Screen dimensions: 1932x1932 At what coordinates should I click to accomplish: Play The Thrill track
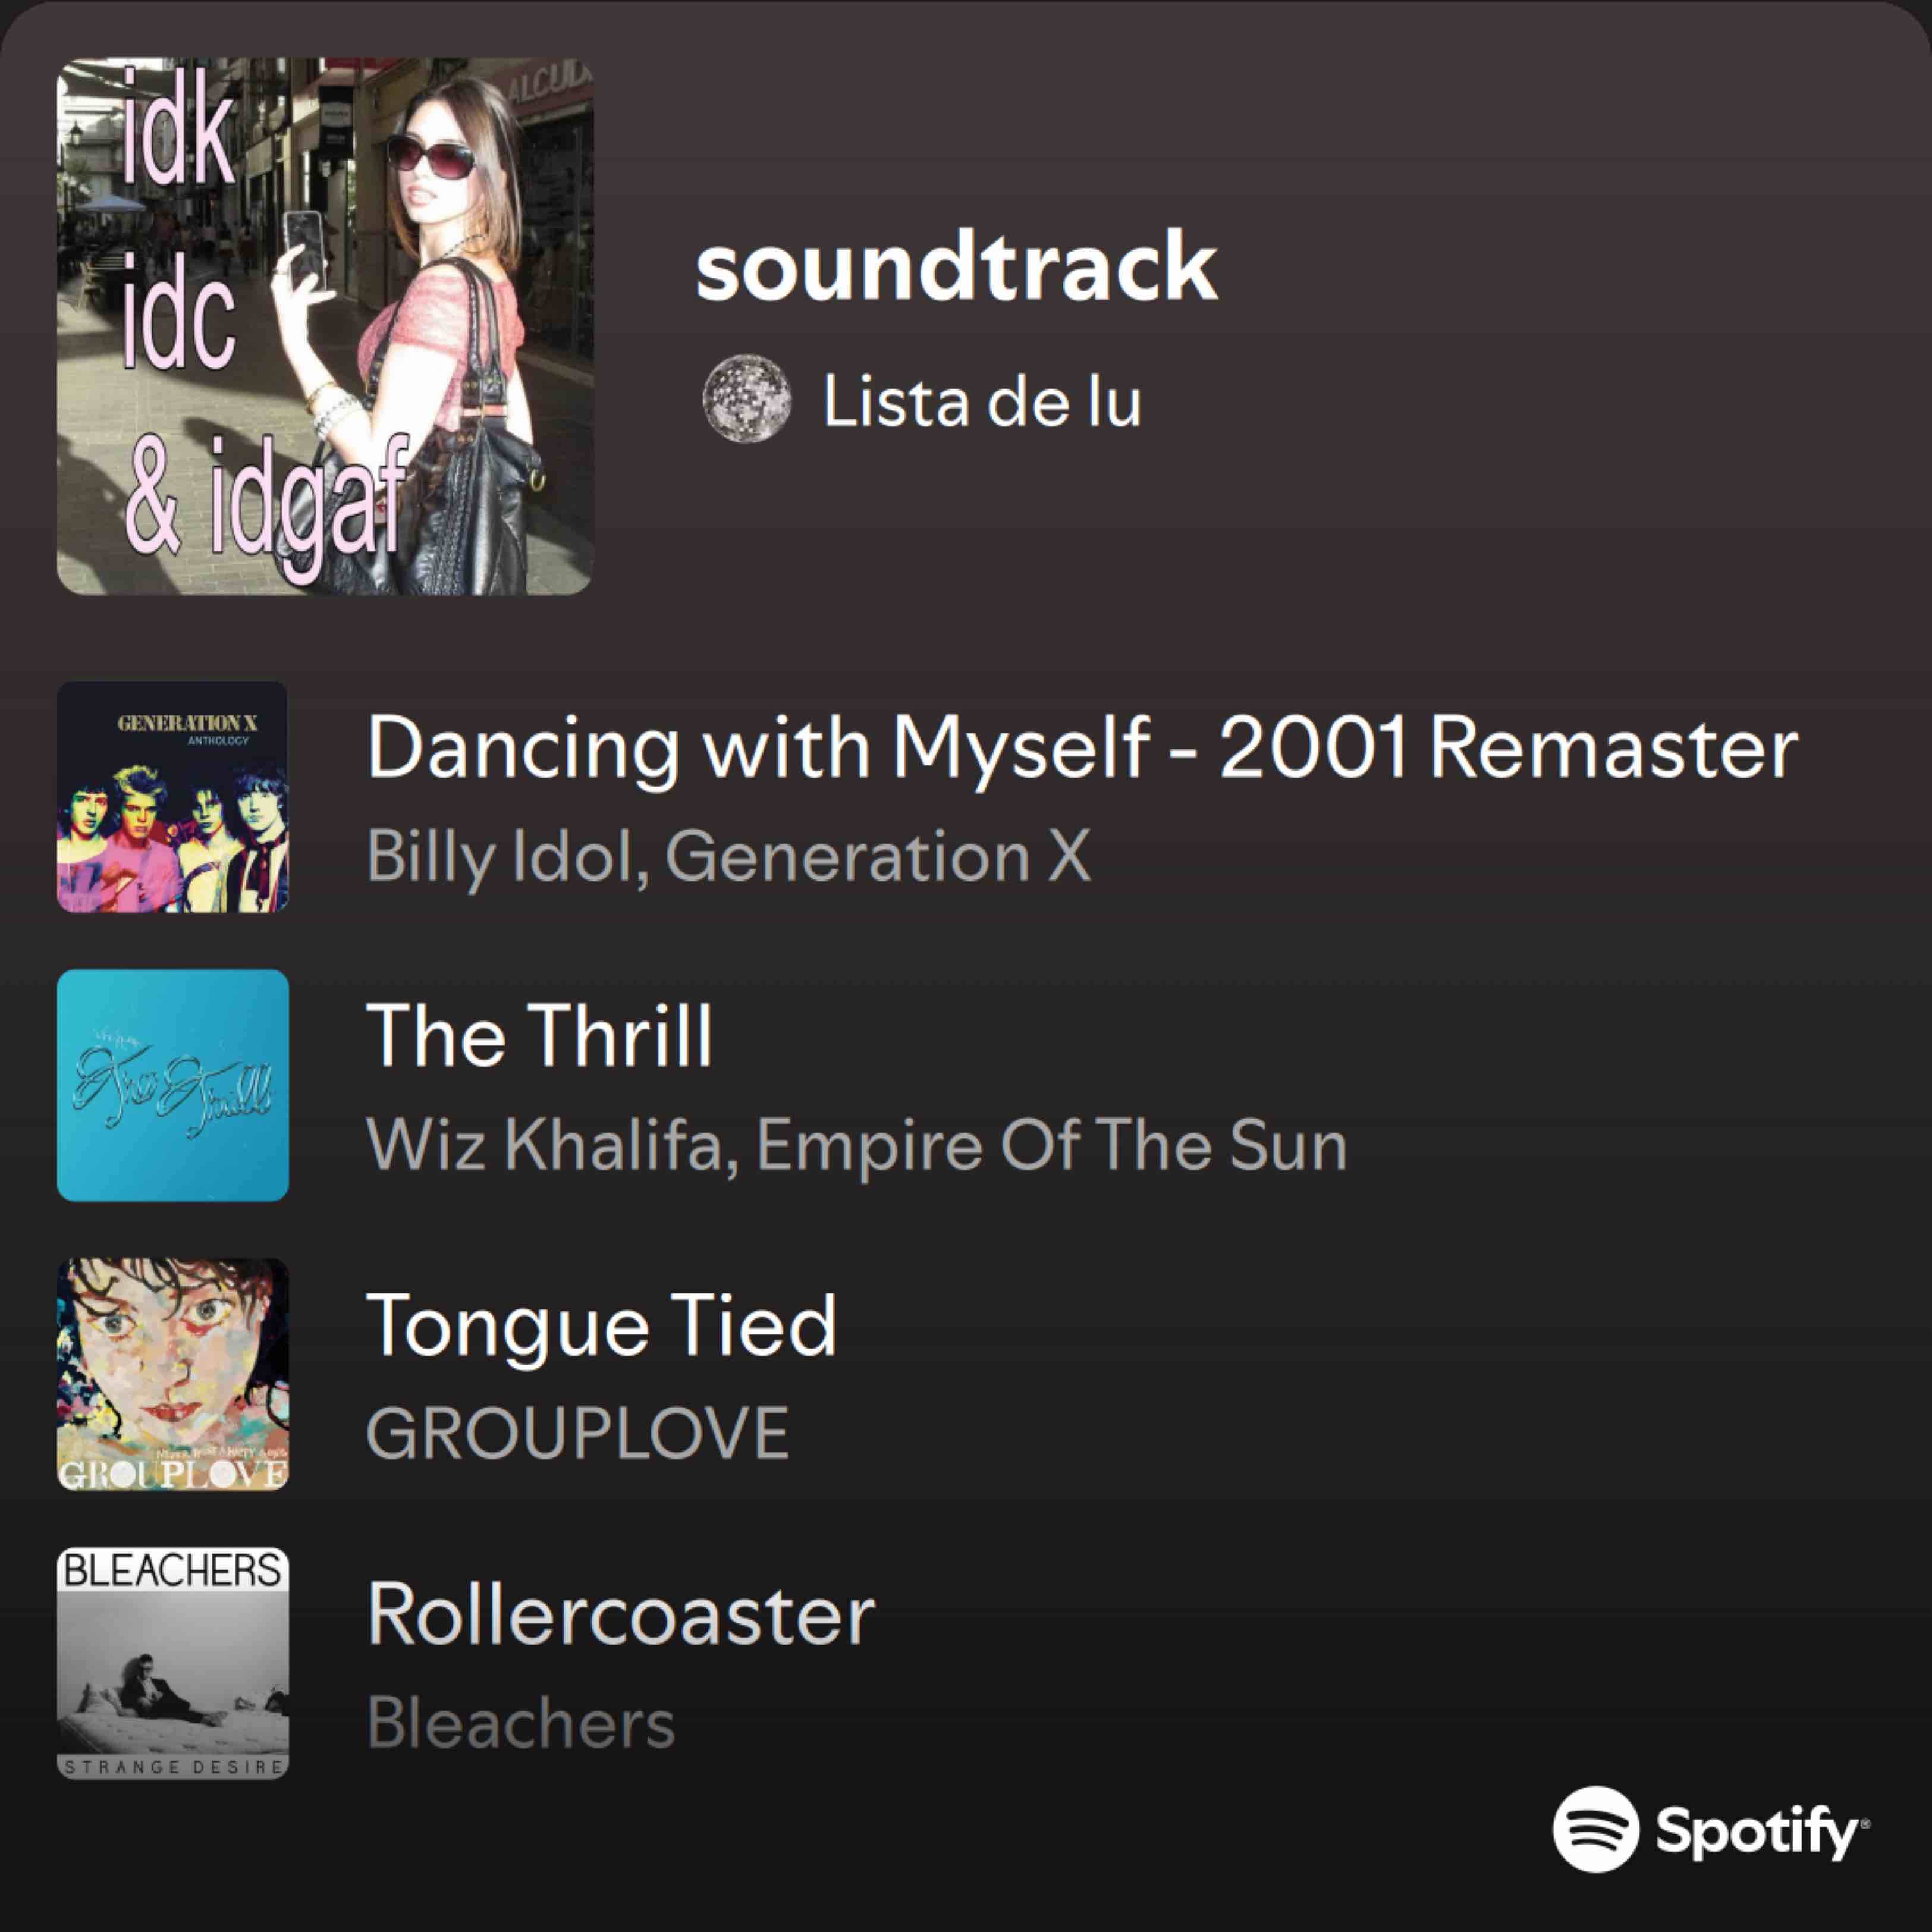541,1036
